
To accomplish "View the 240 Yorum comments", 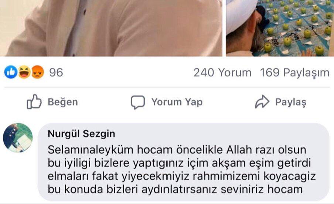I will click(222, 73).
